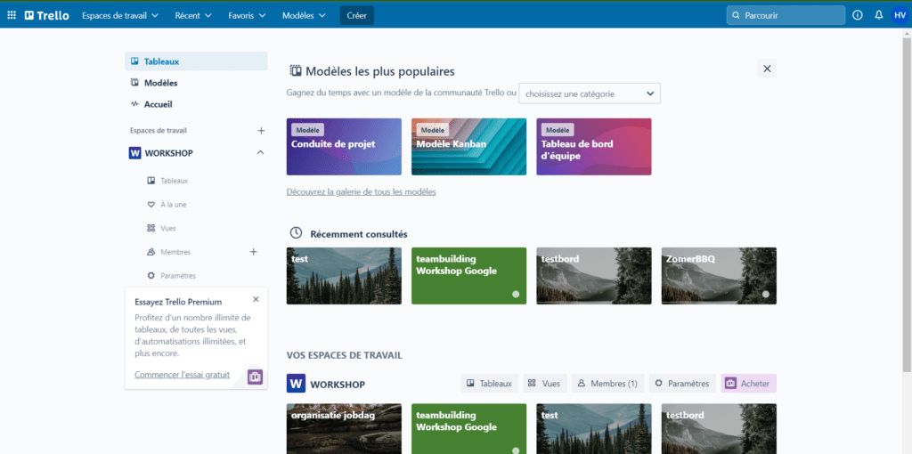Open notifications bell icon
This screenshot has width=912, height=454.
coord(879,16)
